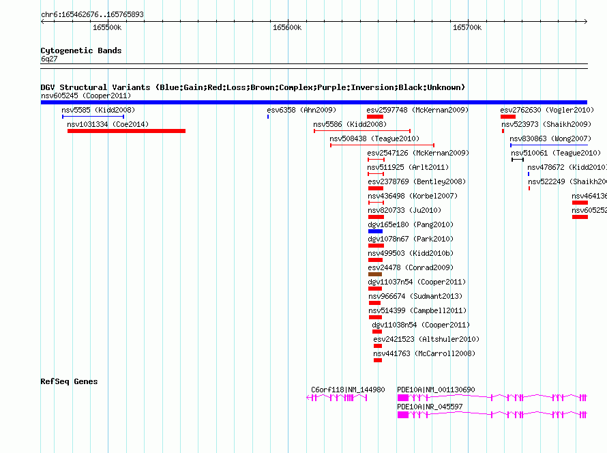Select the PDE10A NM_001130690 transcript glyph
This screenshot has height=453, width=607.
pos(492,398)
